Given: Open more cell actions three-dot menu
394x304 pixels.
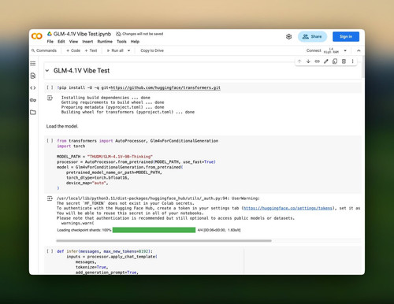Looking at the screenshot, I should coord(352,61).
